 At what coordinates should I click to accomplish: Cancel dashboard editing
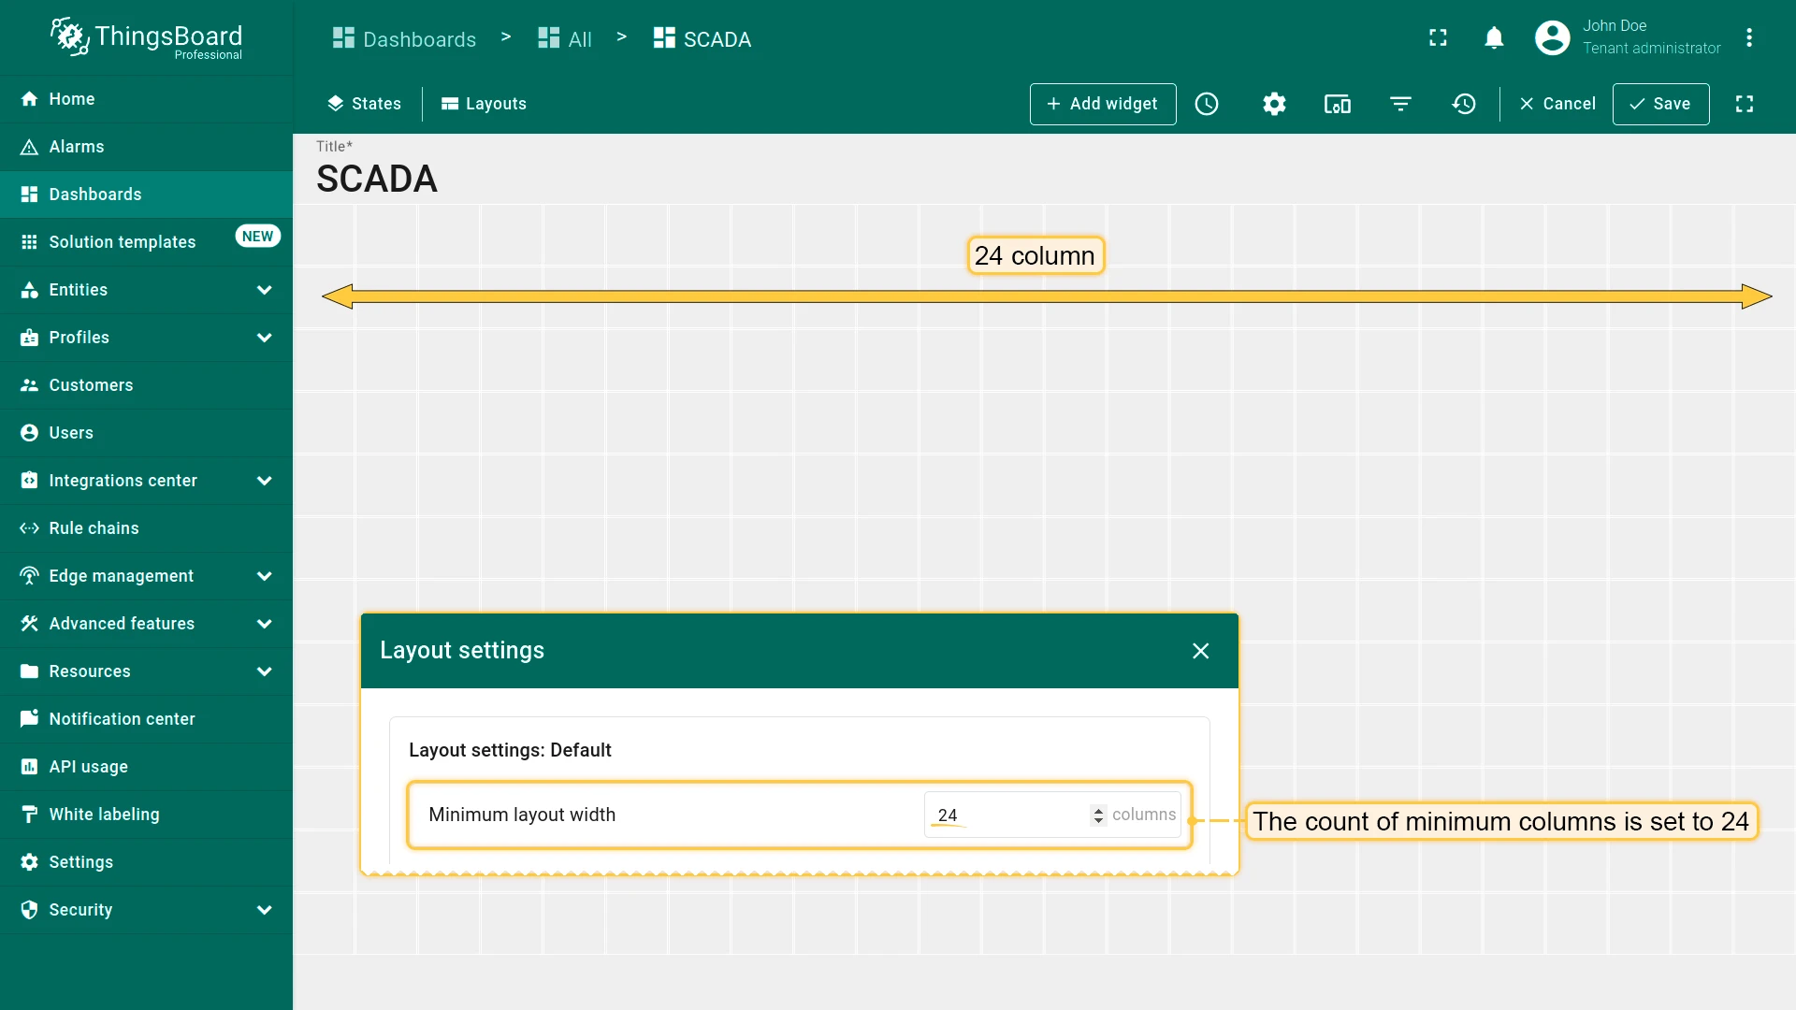pyautogui.click(x=1557, y=104)
